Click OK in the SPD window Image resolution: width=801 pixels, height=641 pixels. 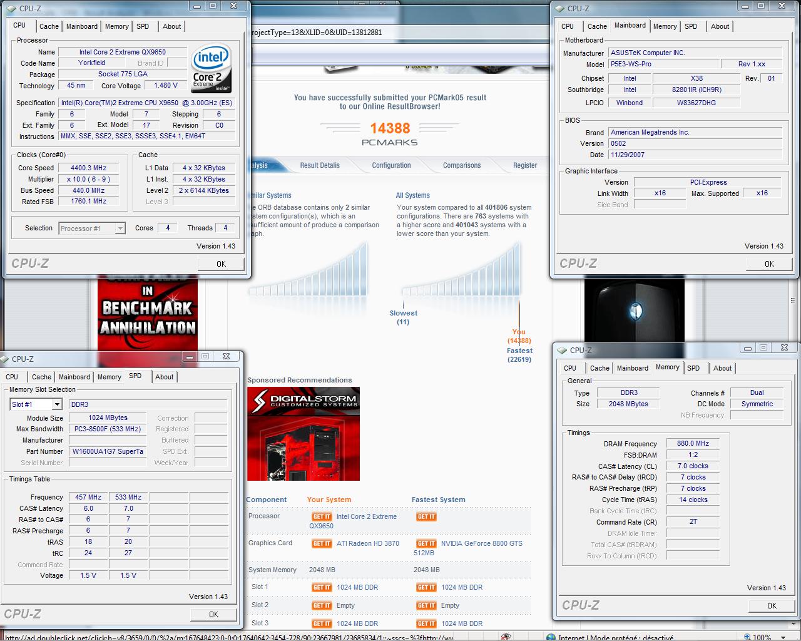point(213,614)
